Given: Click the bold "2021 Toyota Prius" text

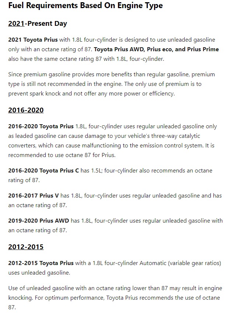Looking at the screenshot, I should coord(33,40).
